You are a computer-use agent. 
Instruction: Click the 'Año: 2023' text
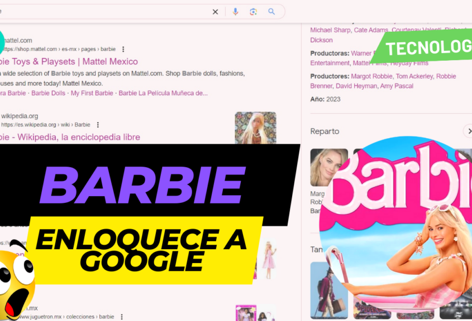(x=325, y=99)
